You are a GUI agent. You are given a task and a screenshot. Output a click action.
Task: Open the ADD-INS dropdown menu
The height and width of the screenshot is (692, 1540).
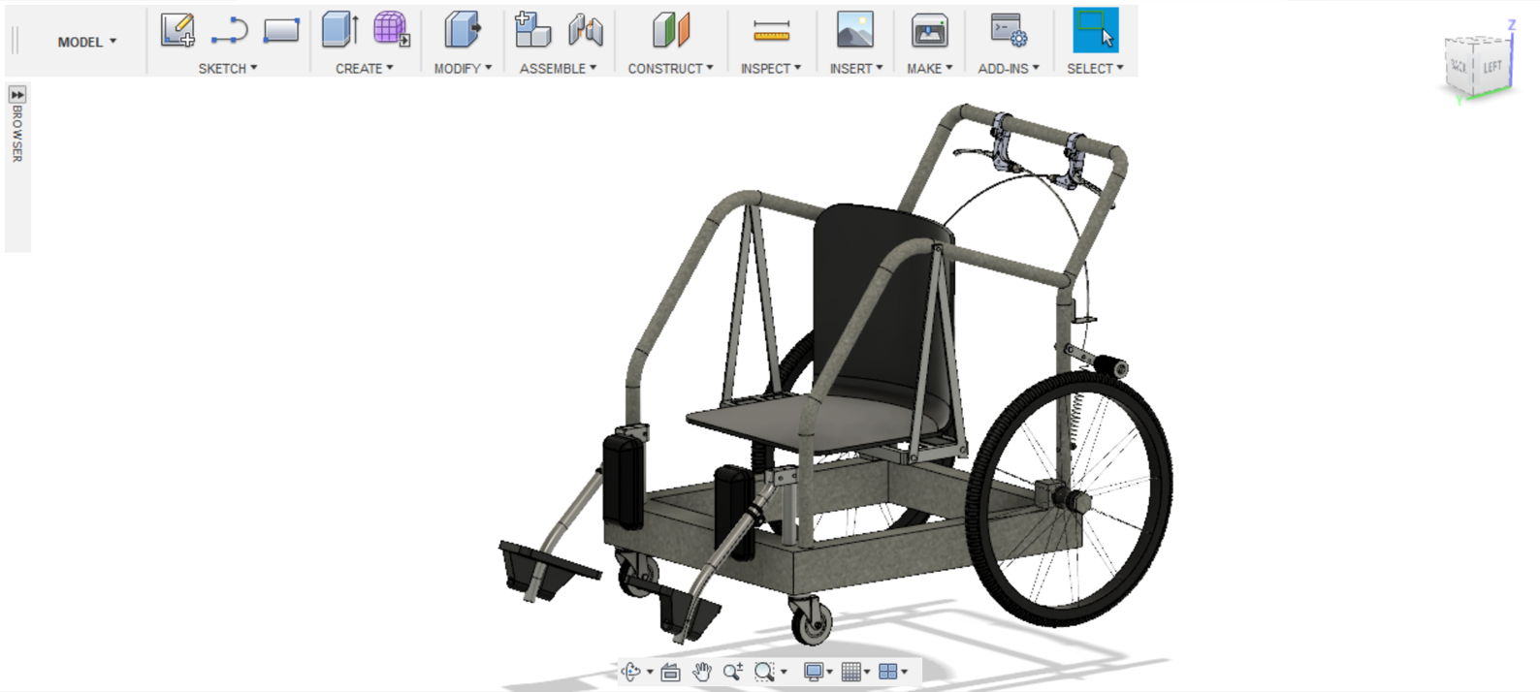click(1009, 69)
